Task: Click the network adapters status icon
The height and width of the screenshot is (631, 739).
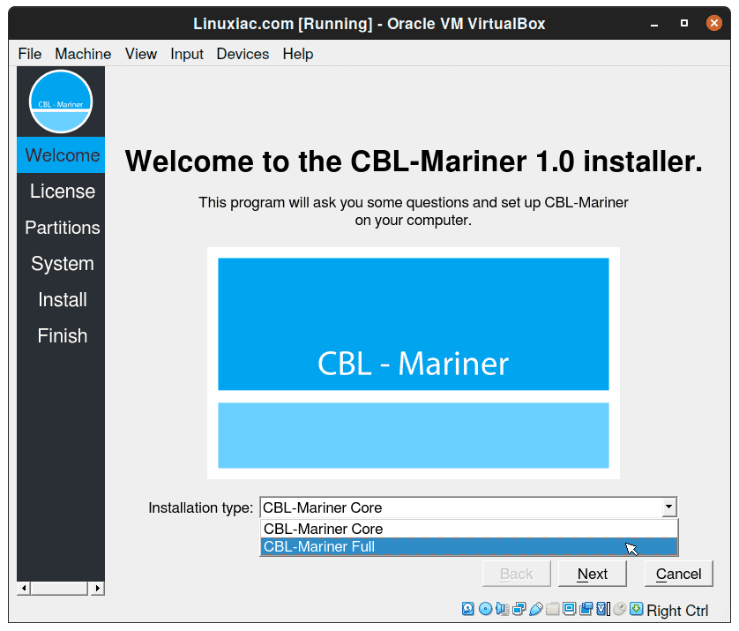Action: pos(519,609)
